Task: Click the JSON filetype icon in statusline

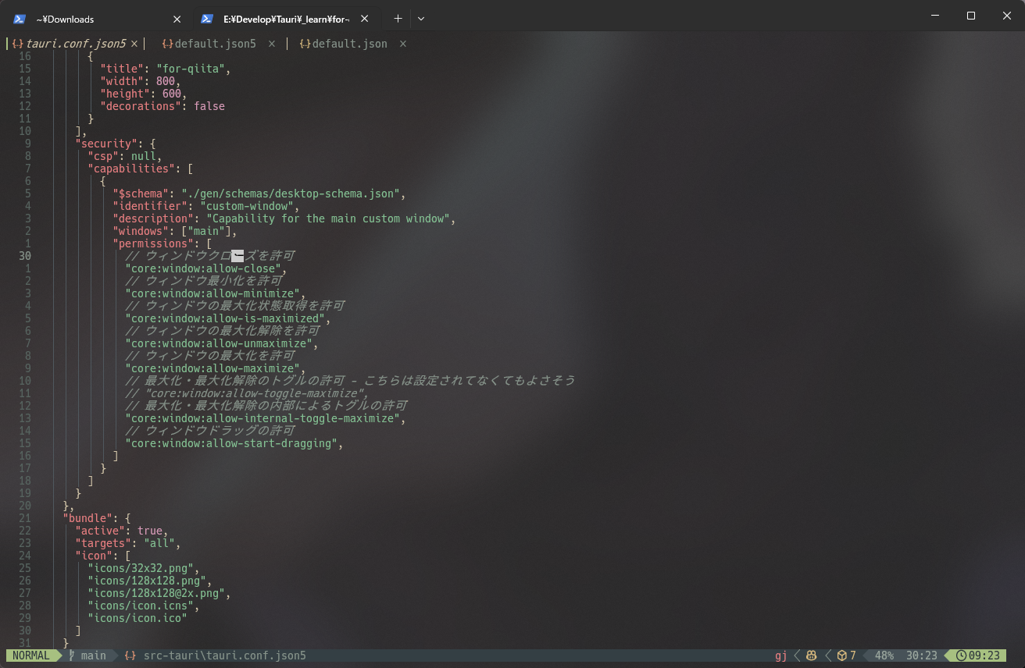Action: coord(130,656)
